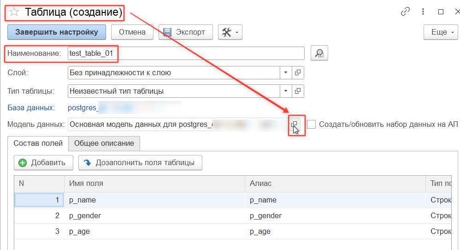
Task: Open the Еще dropdown menu
Action: (440, 32)
